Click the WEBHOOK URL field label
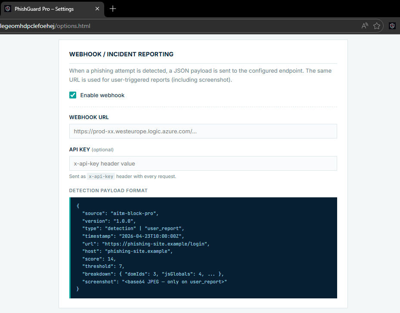Image resolution: width=400 pixels, height=313 pixels. click(x=89, y=117)
